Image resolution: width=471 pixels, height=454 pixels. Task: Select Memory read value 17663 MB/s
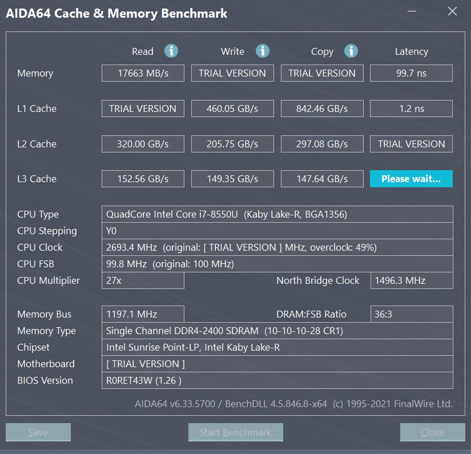(143, 73)
